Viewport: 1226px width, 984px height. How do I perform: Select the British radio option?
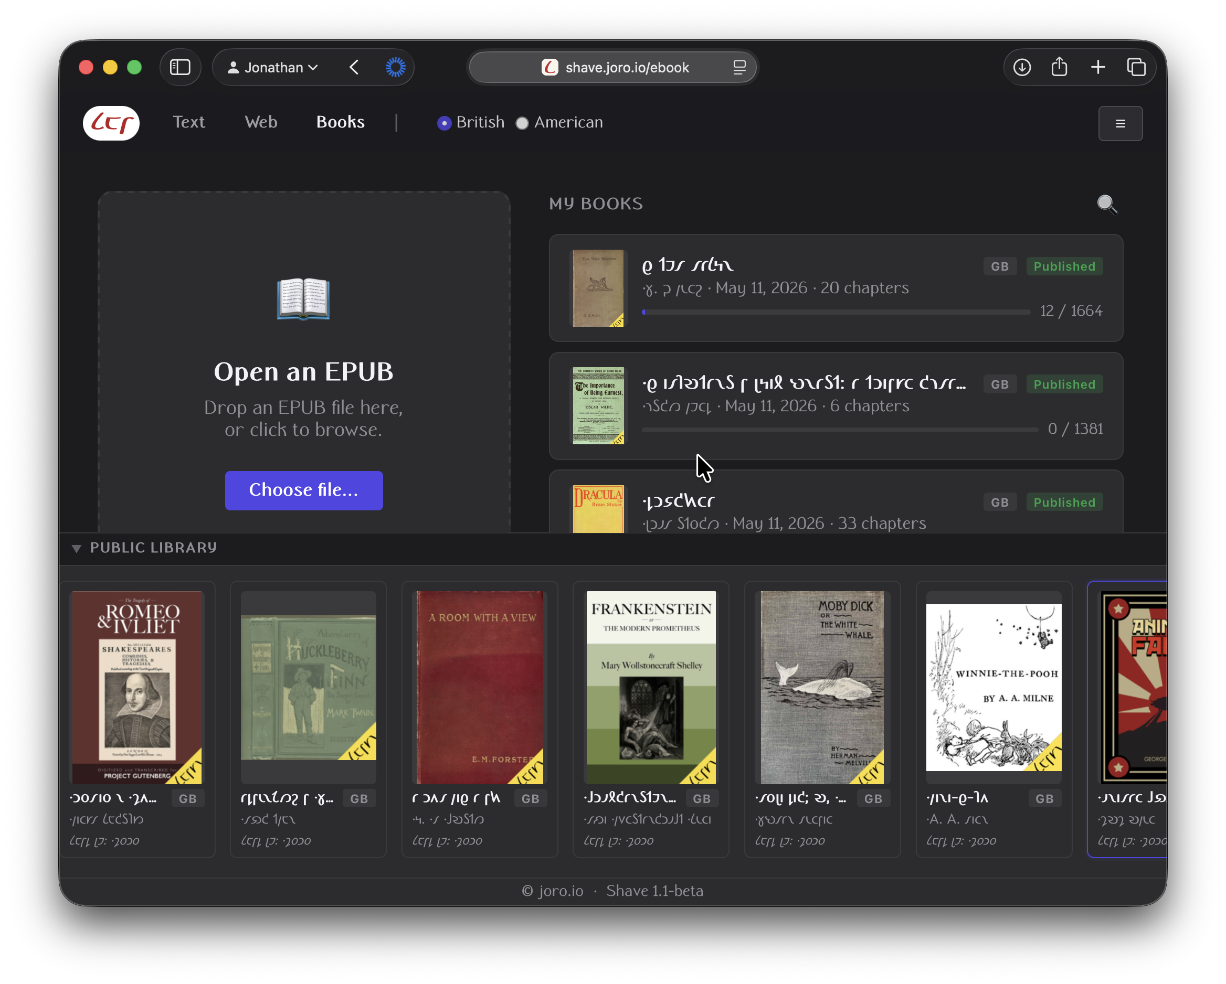444,123
